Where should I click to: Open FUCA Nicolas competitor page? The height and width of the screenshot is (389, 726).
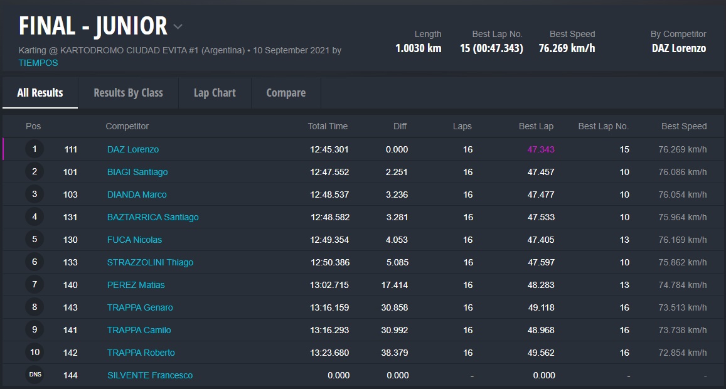coord(134,240)
